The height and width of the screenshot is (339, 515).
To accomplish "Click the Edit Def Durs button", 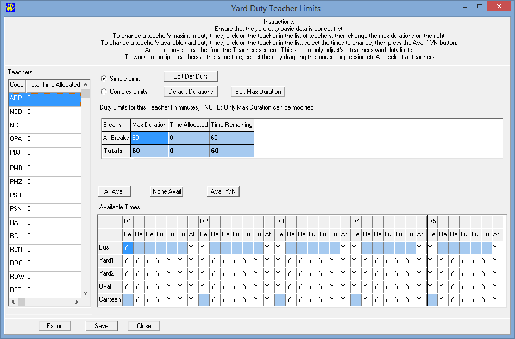I will (x=191, y=76).
